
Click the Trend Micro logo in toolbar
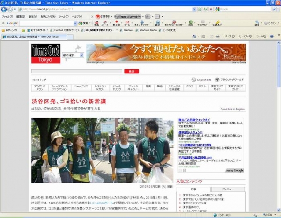coord(102,17)
